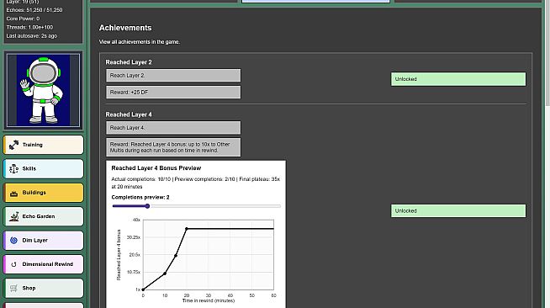Click the 'Reward: +25 DF' box

[173, 93]
